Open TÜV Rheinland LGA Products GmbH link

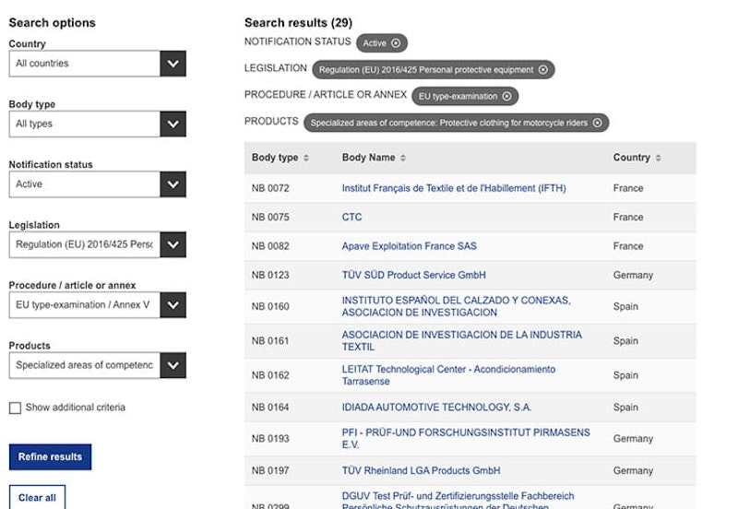(421, 470)
